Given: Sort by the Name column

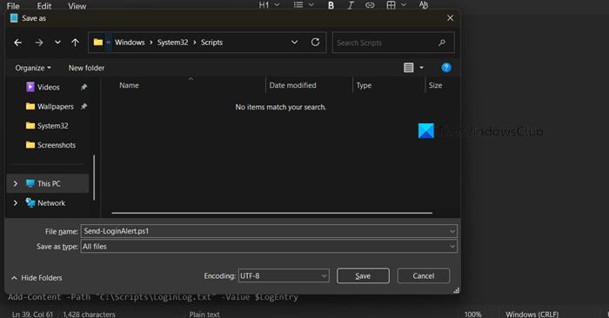Looking at the screenshot, I should click(x=129, y=85).
